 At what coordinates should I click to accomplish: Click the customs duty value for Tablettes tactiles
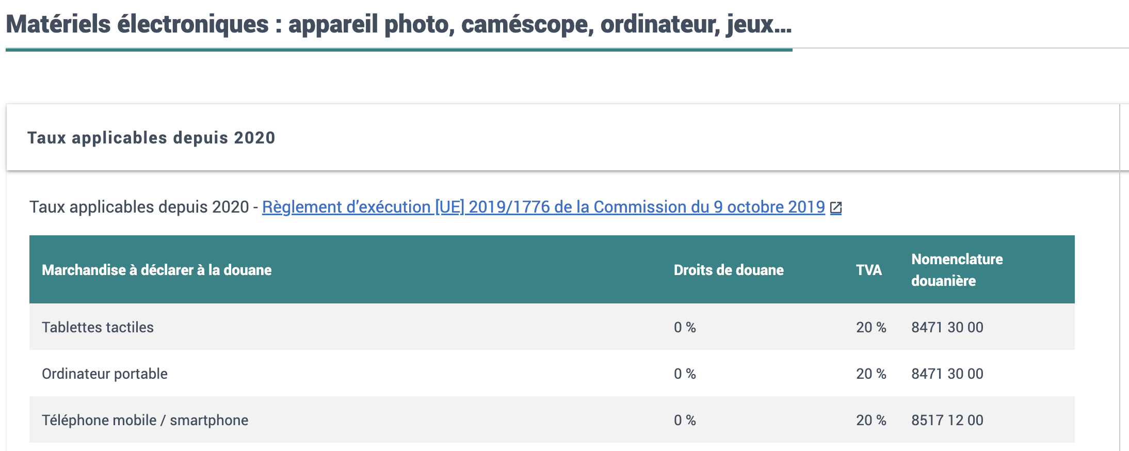click(685, 327)
